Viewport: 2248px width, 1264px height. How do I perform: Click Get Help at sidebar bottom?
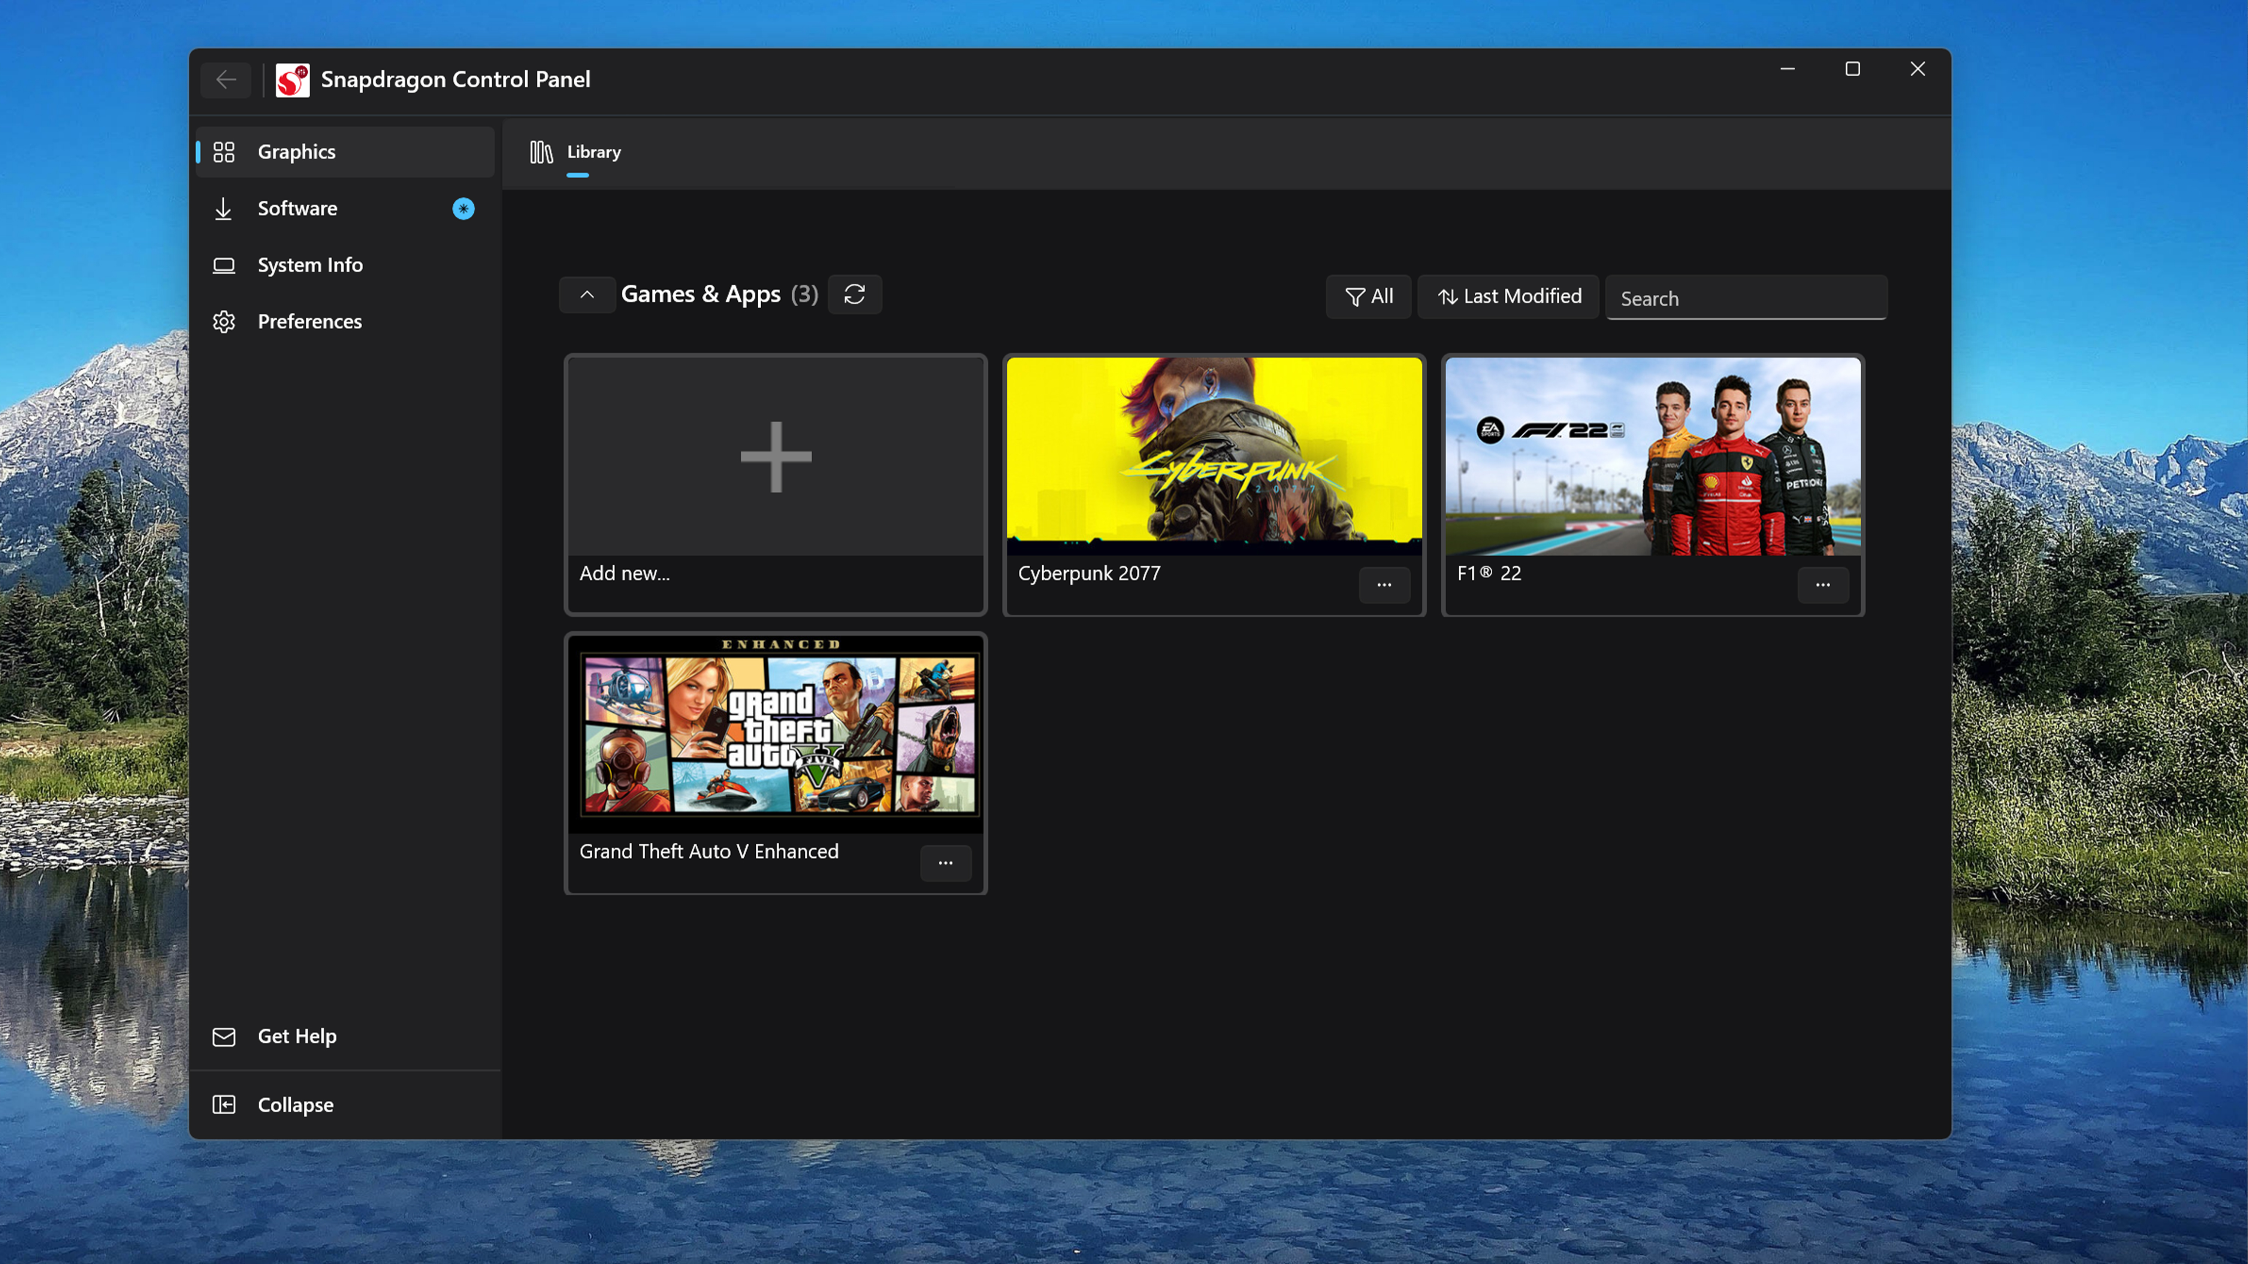[x=297, y=1036]
